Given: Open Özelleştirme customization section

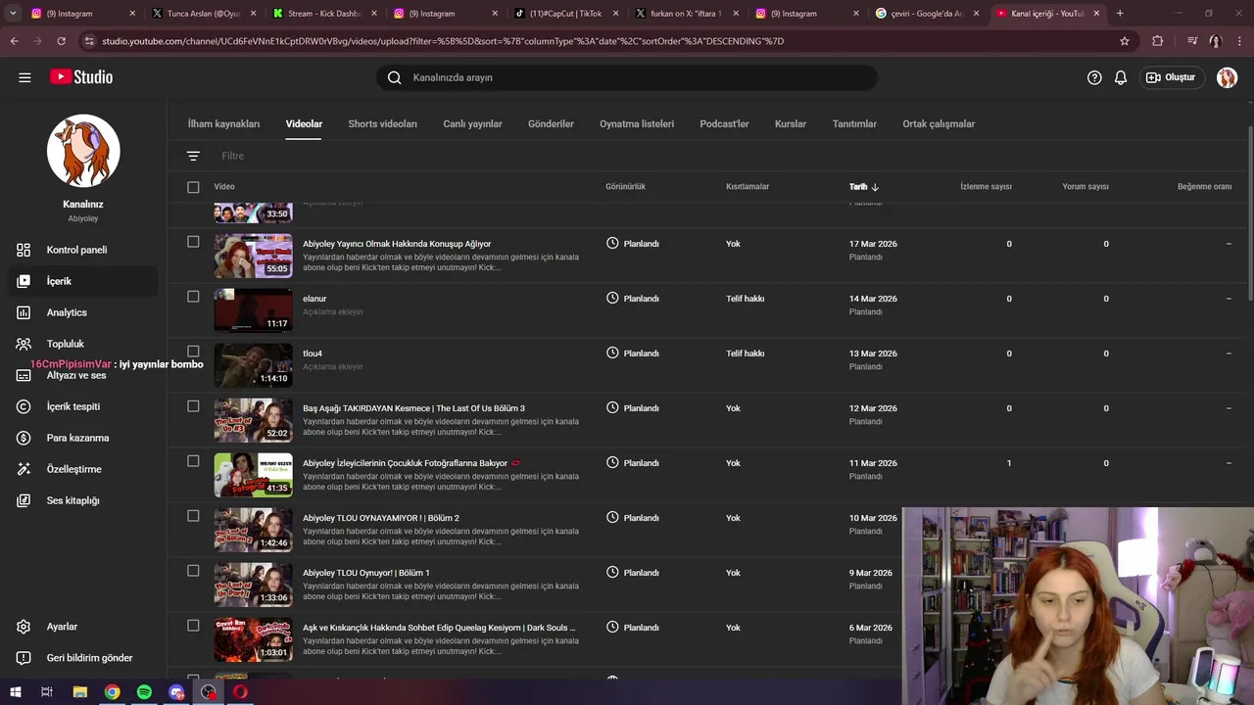Looking at the screenshot, I should pos(73,469).
